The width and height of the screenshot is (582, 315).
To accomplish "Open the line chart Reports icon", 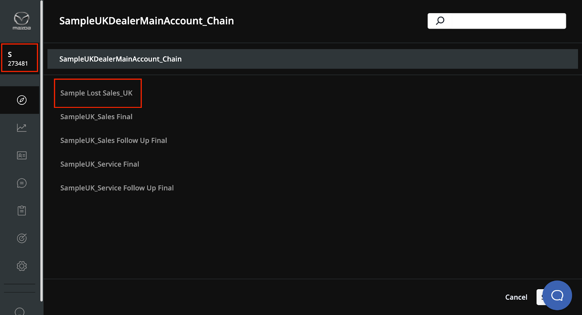I will 22,128.
